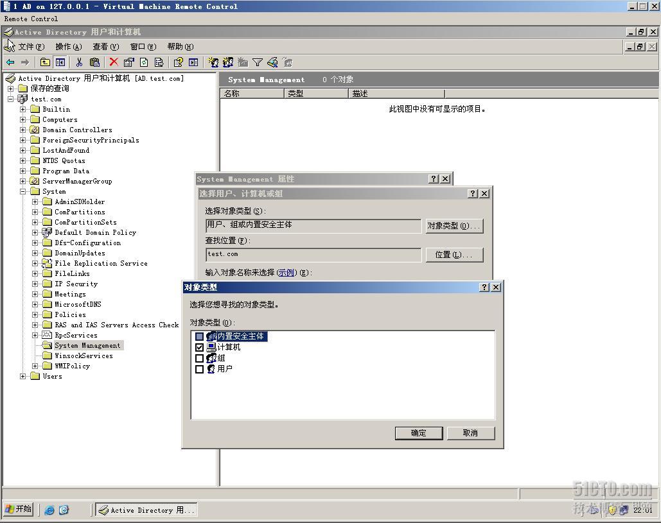The height and width of the screenshot is (523, 661).
Task: Click the 位置(L)... button
Action: [454, 255]
